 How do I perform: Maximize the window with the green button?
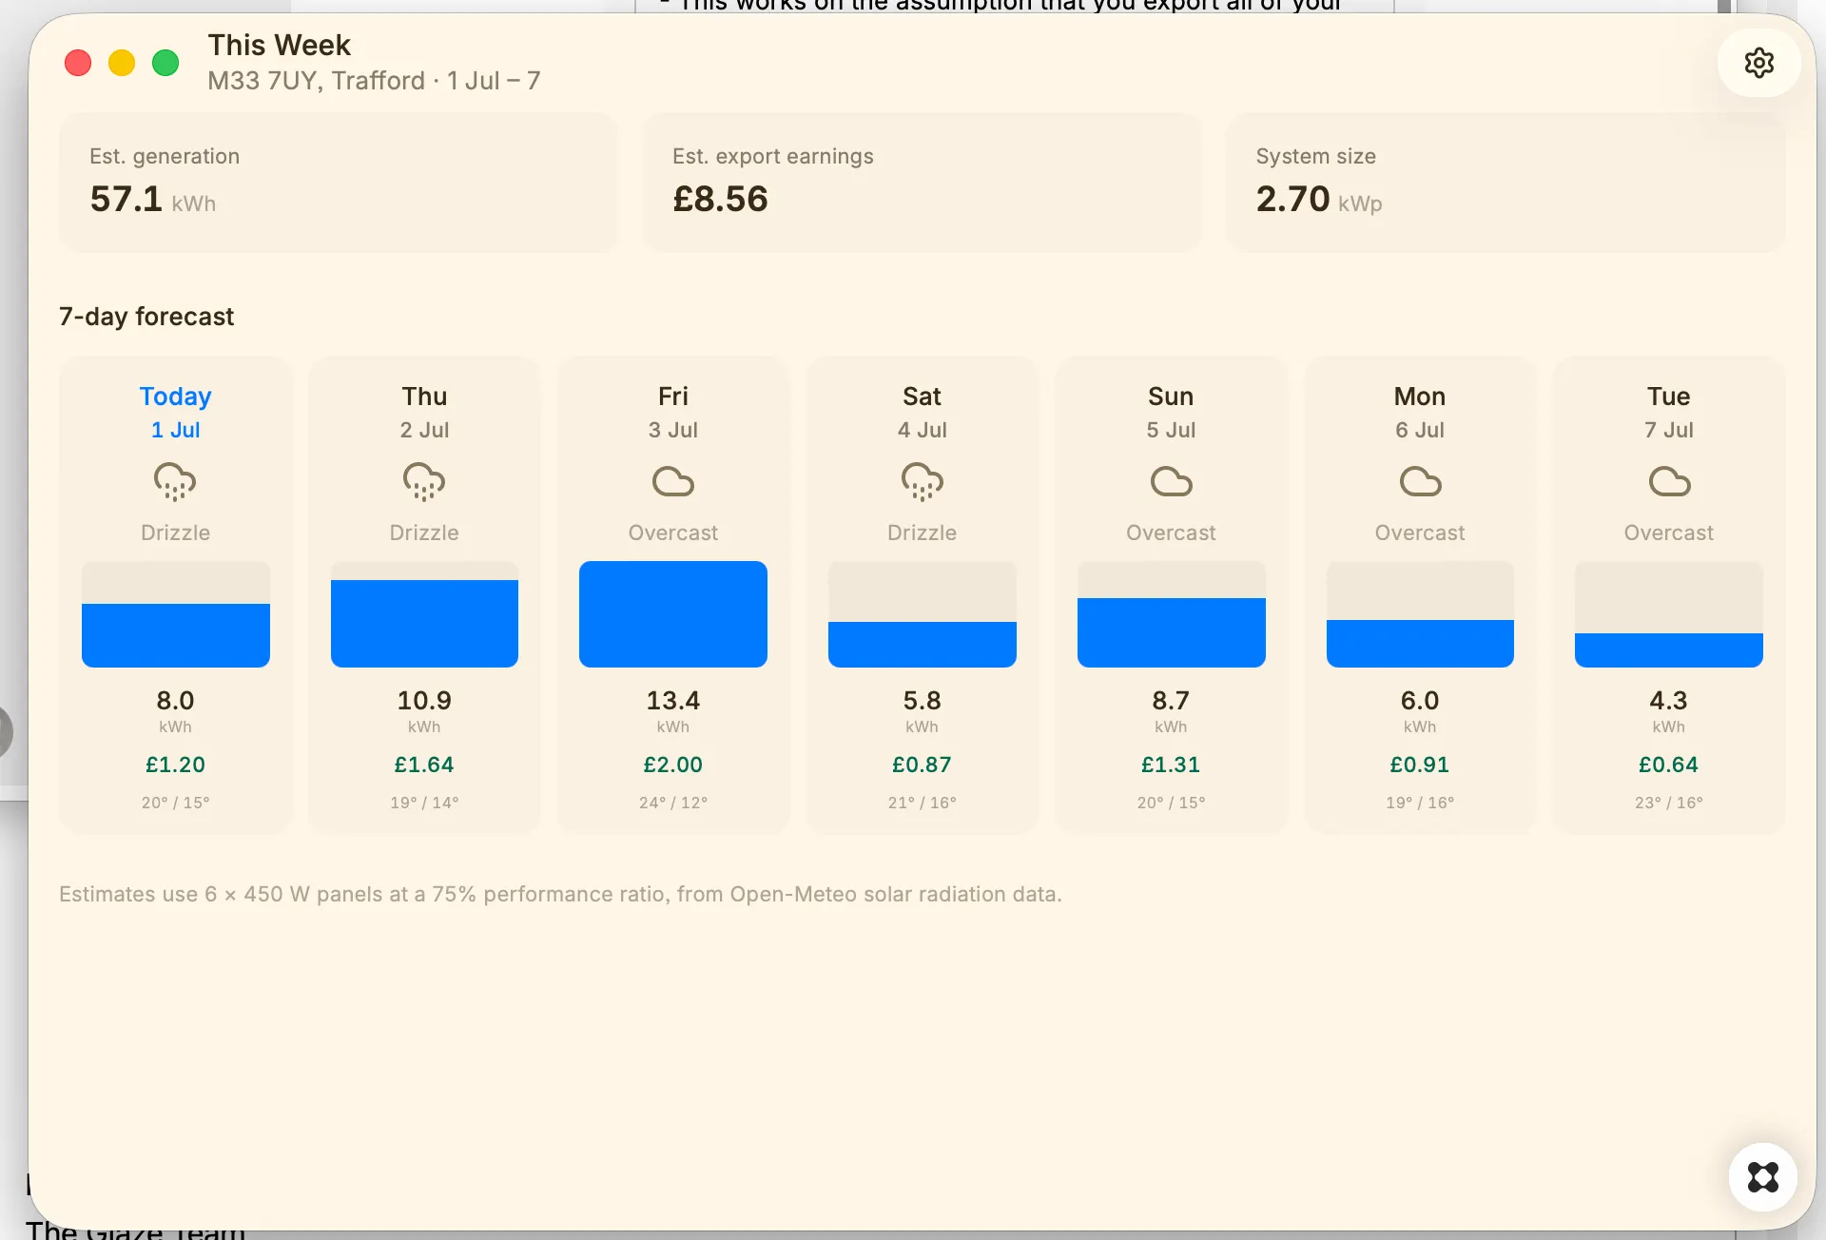(x=165, y=63)
